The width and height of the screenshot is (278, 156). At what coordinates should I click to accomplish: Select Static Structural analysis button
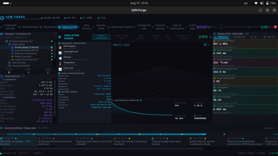click(101, 37)
